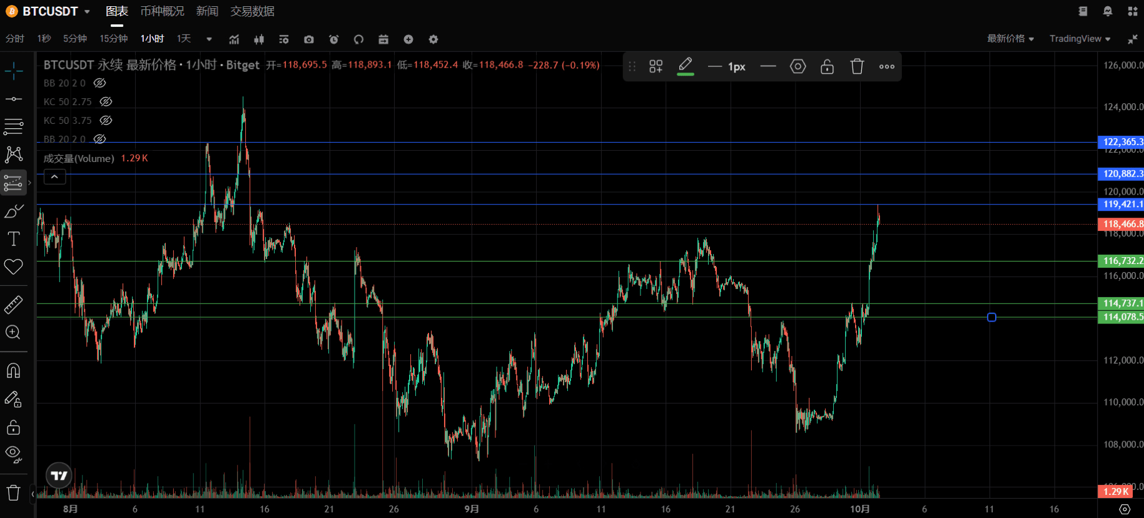Open the indicators chart icon
1144x518 pixels.
[x=234, y=39]
